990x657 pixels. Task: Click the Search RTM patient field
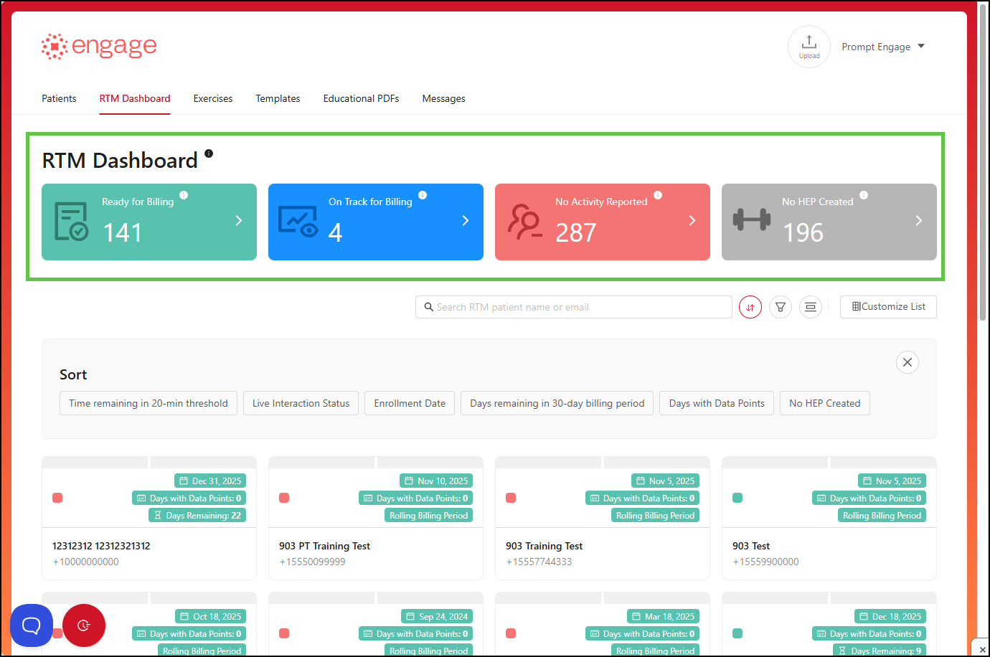point(574,307)
